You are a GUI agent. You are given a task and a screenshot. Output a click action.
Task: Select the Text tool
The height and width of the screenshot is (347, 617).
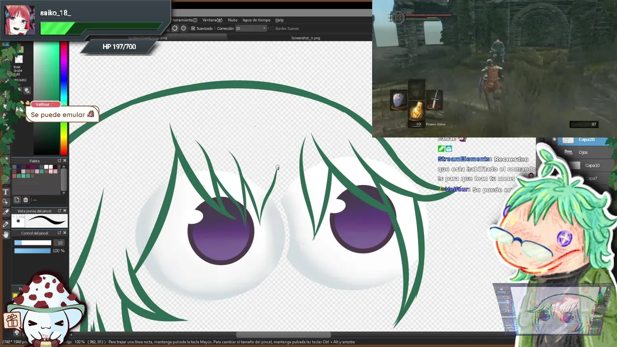tap(6, 192)
